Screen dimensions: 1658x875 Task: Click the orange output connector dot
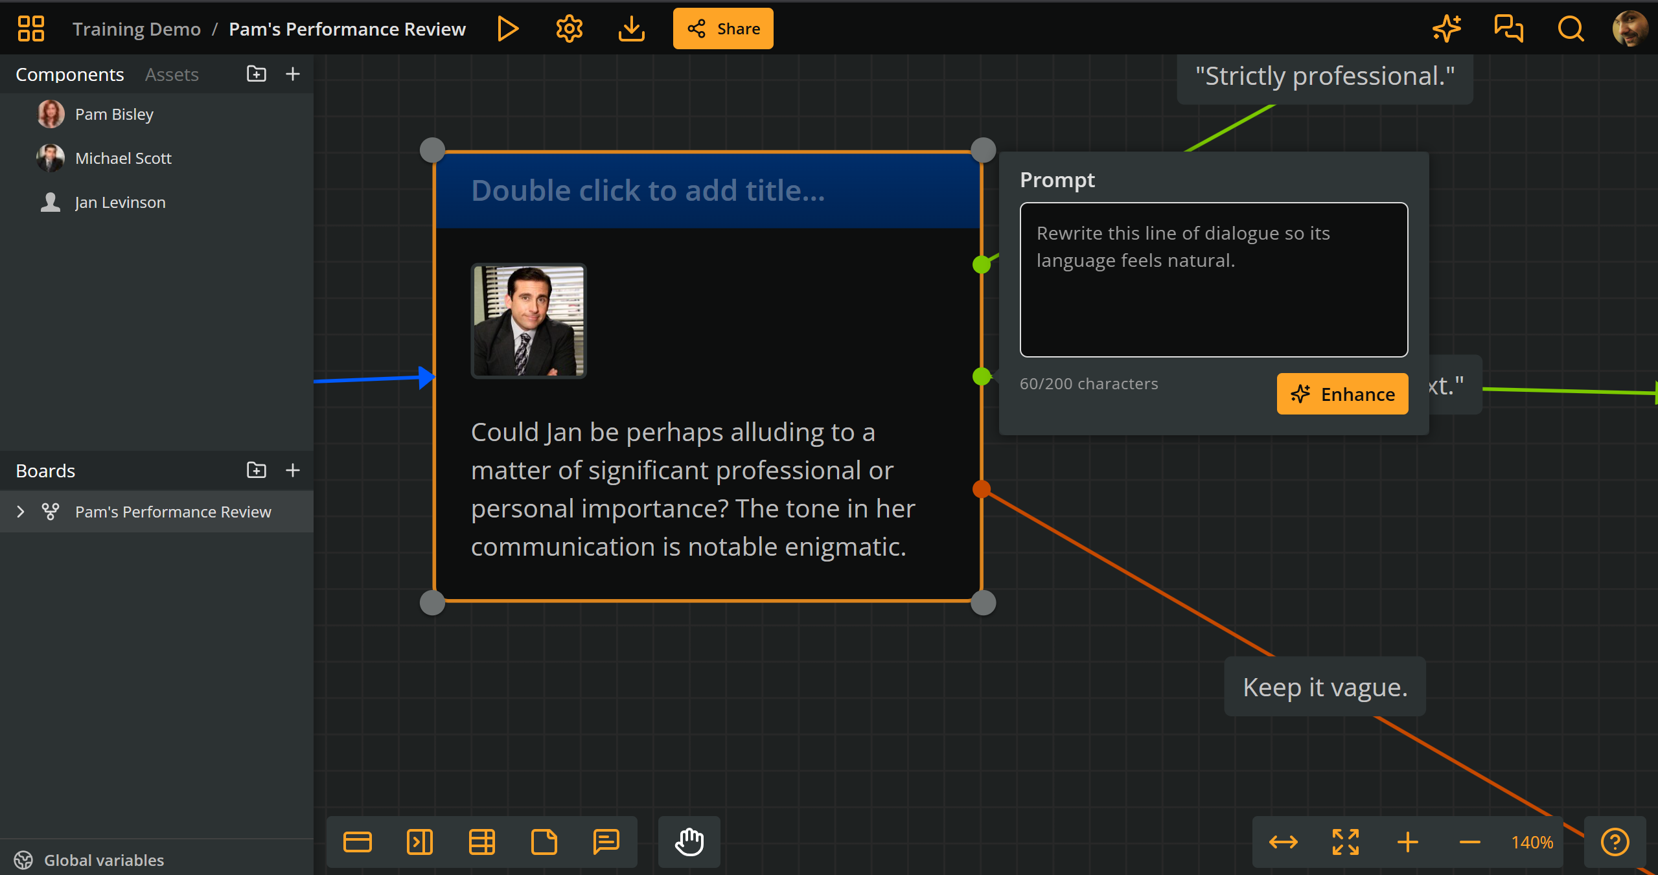tap(982, 489)
